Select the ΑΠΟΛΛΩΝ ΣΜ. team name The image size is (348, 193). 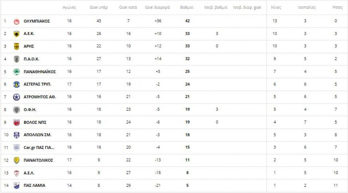(38, 135)
